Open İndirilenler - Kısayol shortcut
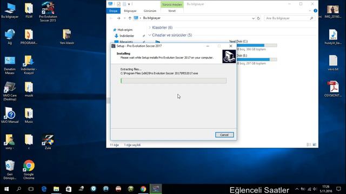The width and height of the screenshot is (346, 194). click(x=29, y=65)
